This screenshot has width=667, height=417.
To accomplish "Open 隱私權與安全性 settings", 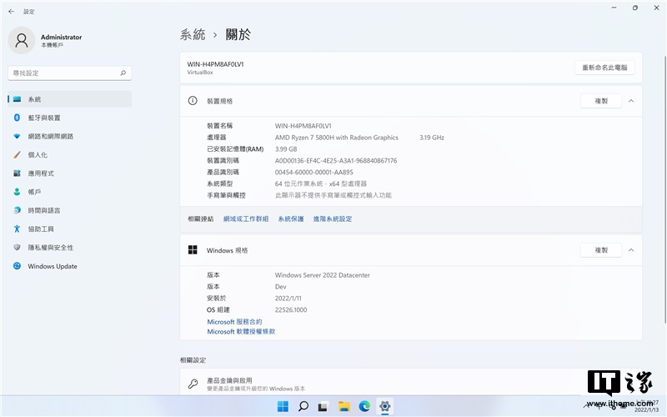I will click(50, 248).
